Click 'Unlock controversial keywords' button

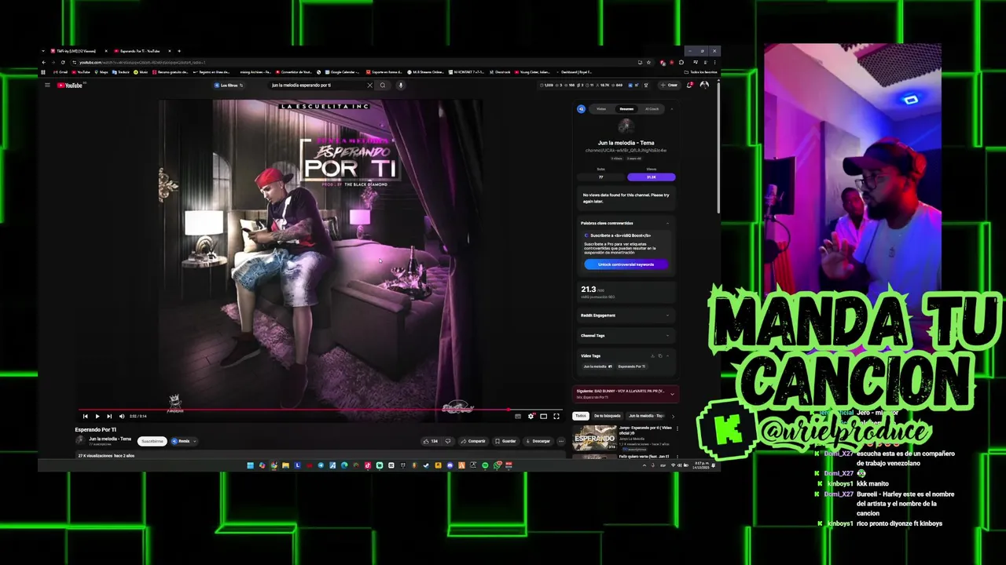(626, 264)
